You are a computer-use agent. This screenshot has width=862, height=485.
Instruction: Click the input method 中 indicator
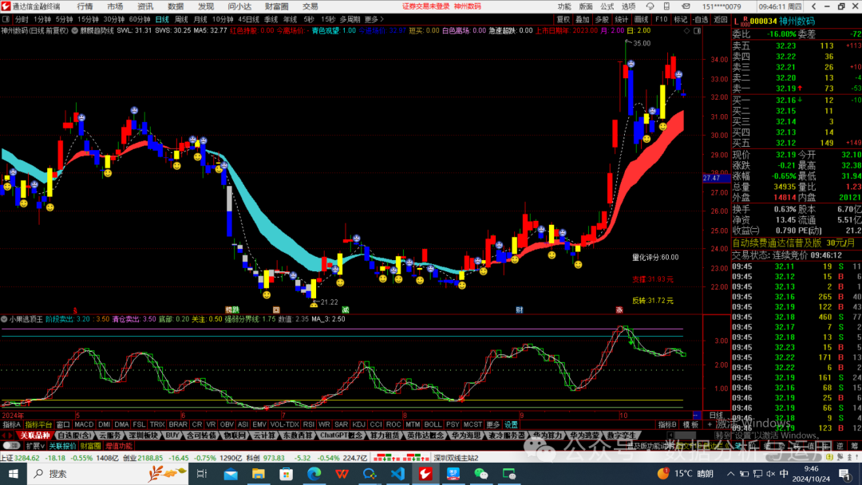coord(785,474)
